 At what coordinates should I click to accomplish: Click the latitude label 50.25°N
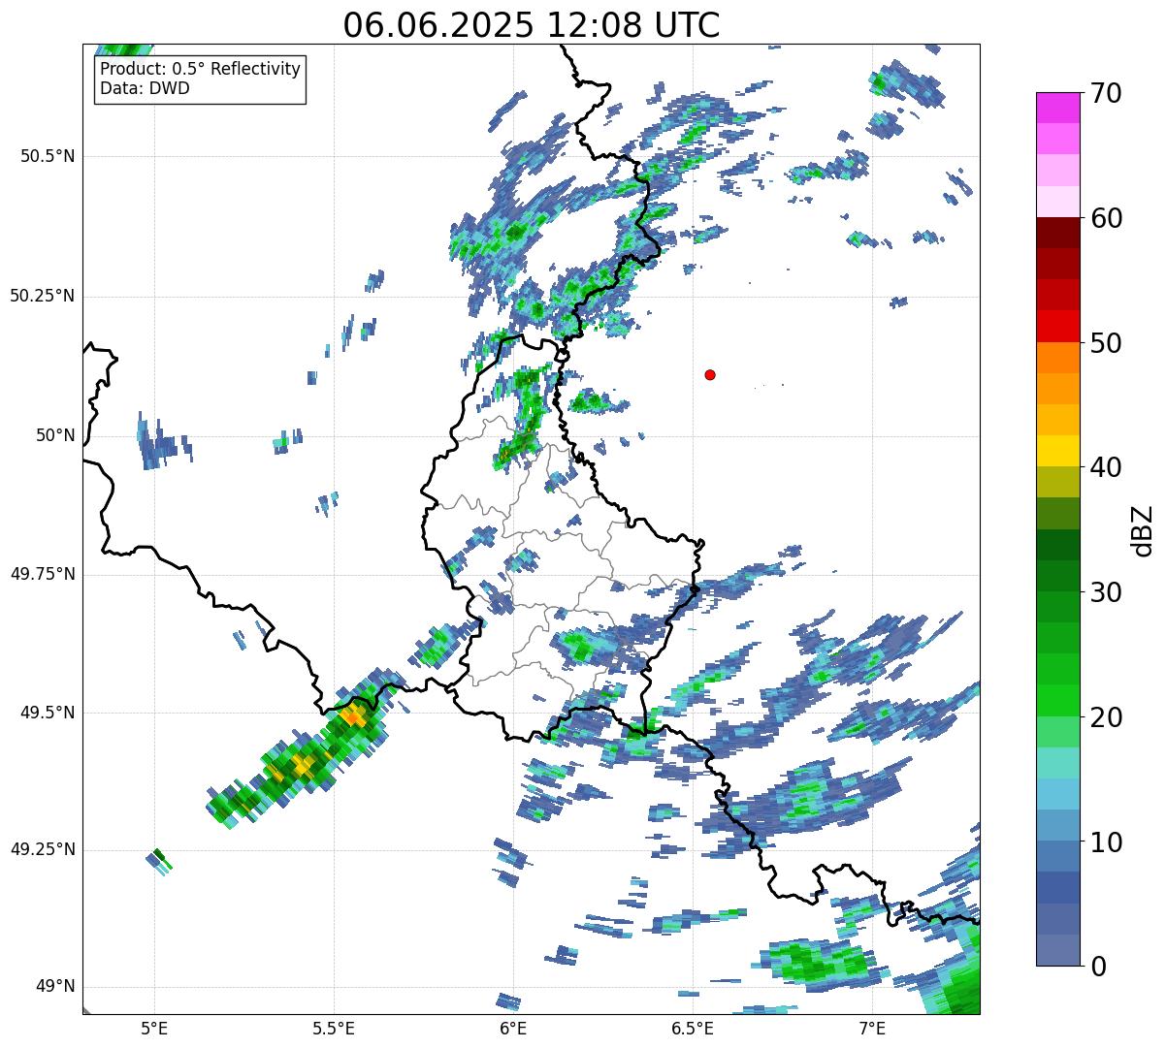(x=43, y=296)
